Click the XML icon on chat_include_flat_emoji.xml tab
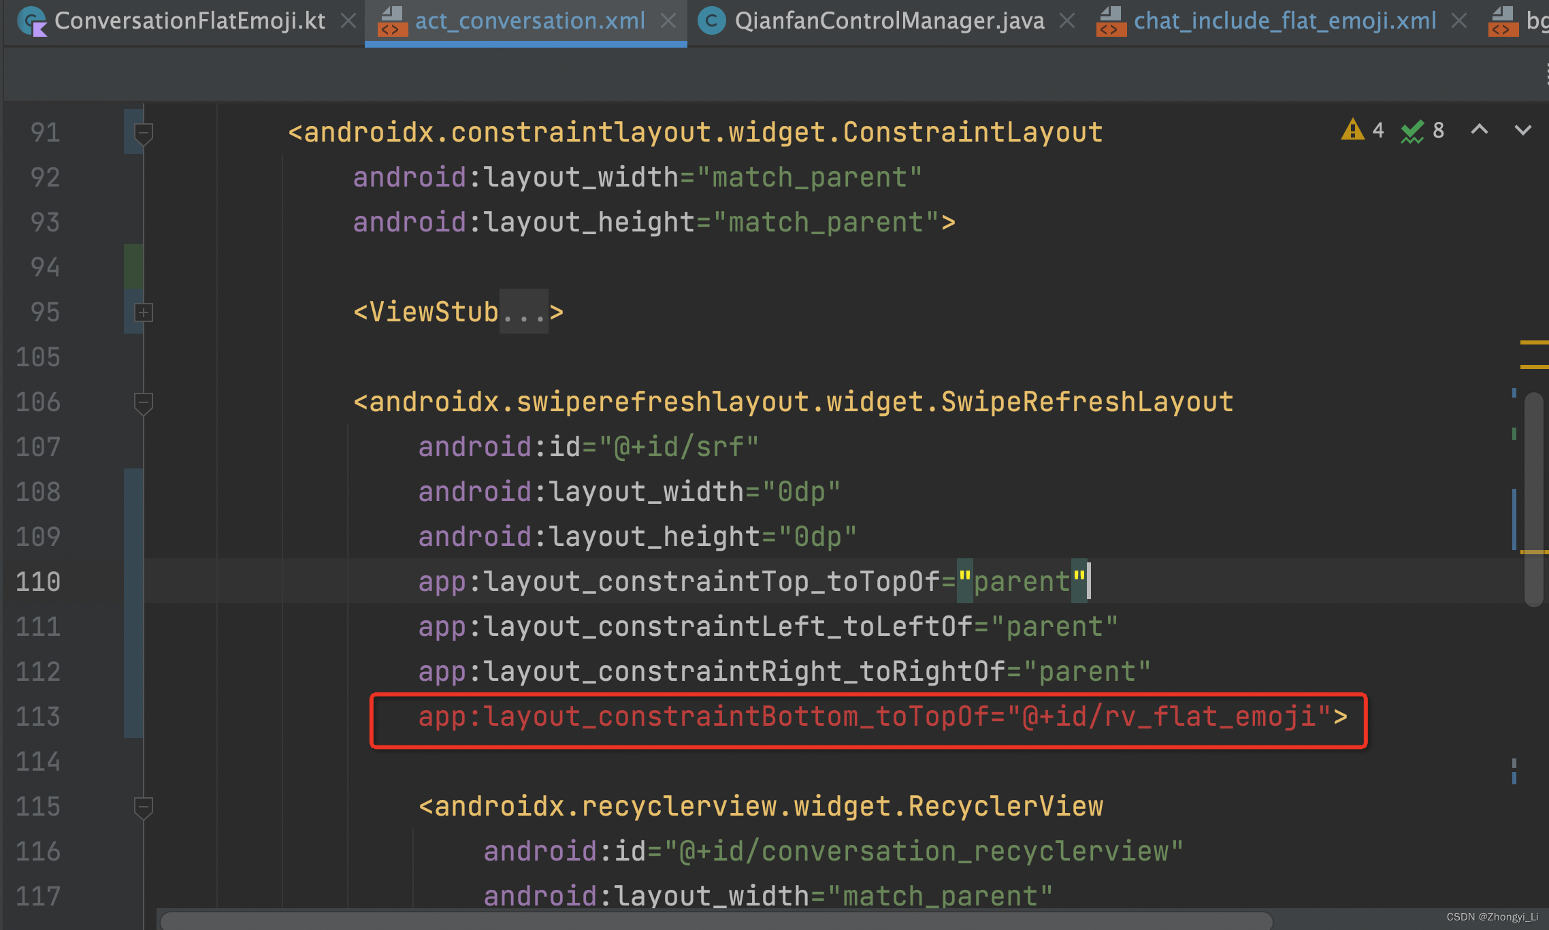The width and height of the screenshot is (1549, 930). tap(1111, 20)
